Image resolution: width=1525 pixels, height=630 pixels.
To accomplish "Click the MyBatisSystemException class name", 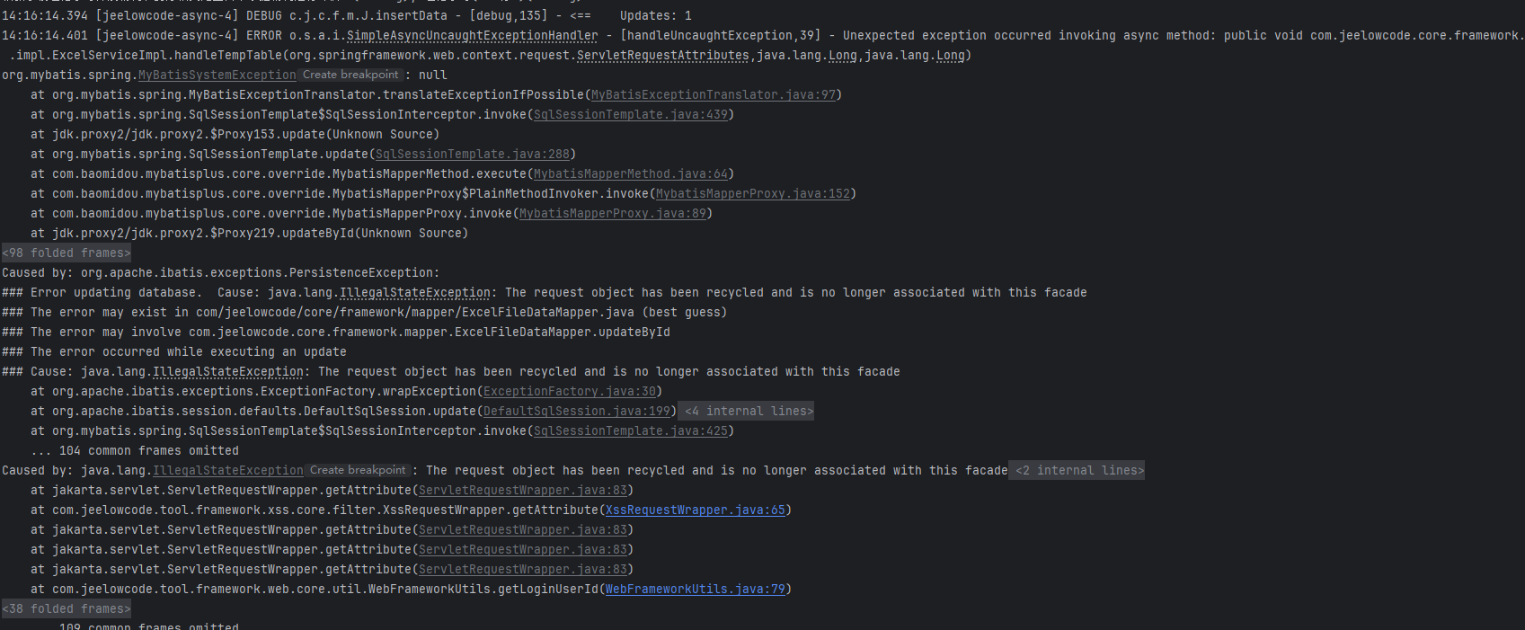I will (x=217, y=75).
